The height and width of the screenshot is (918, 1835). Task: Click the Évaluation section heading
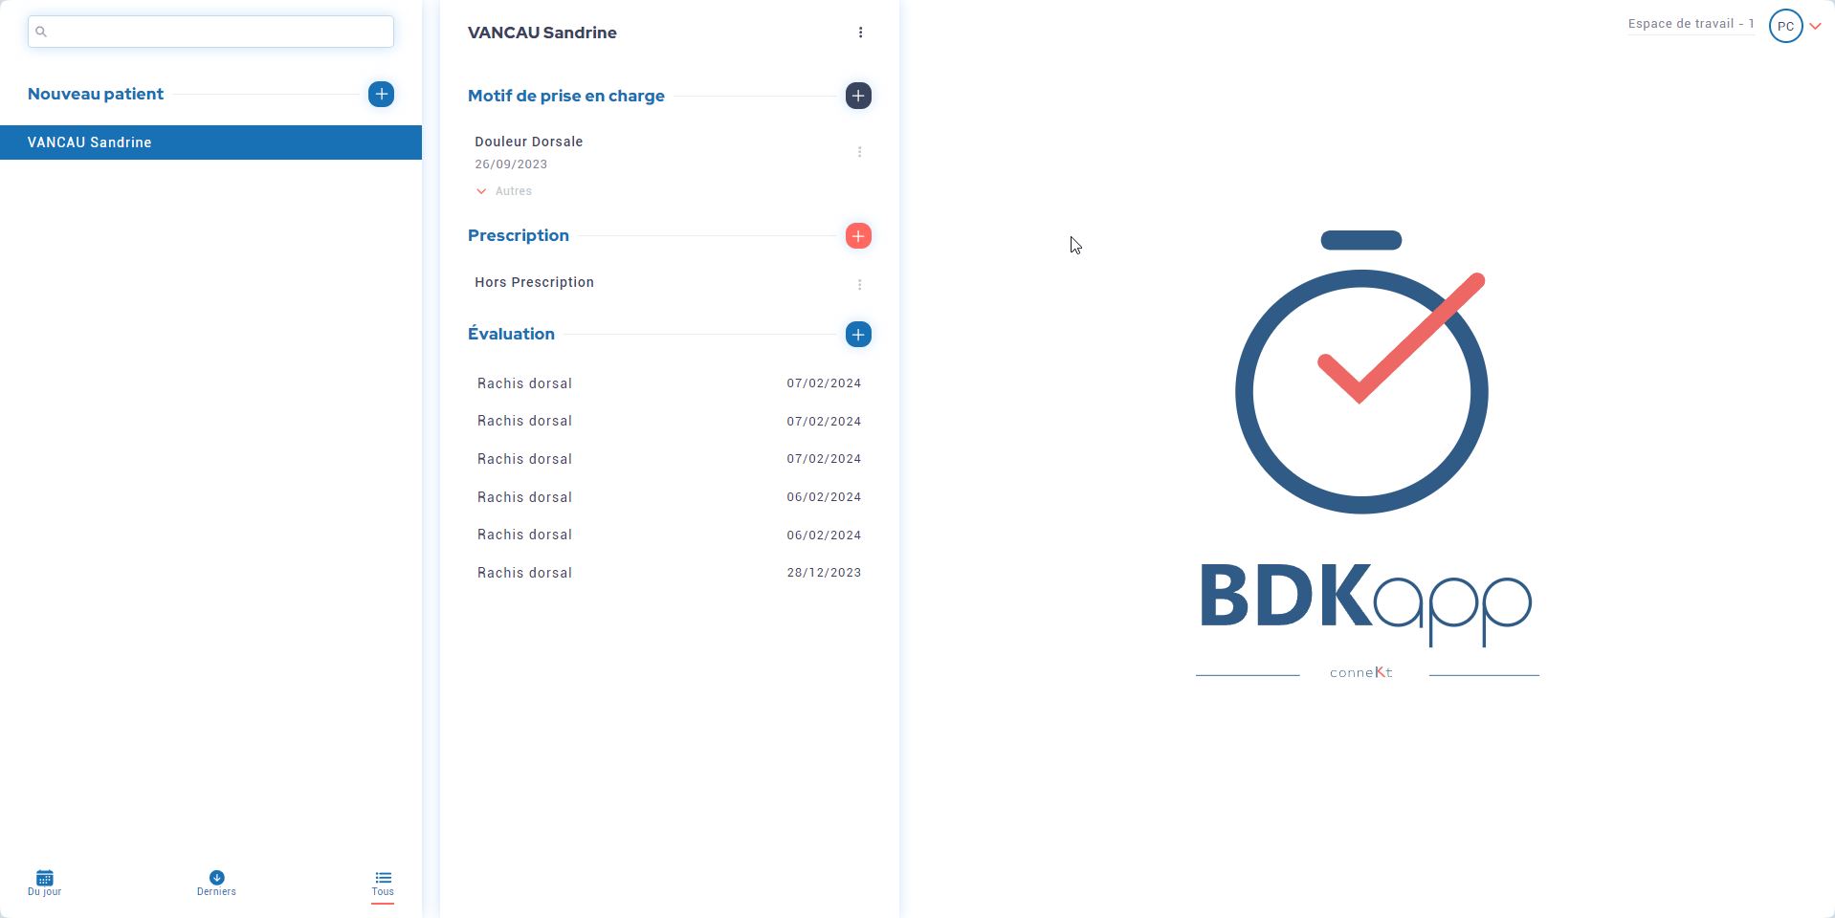[511, 334]
